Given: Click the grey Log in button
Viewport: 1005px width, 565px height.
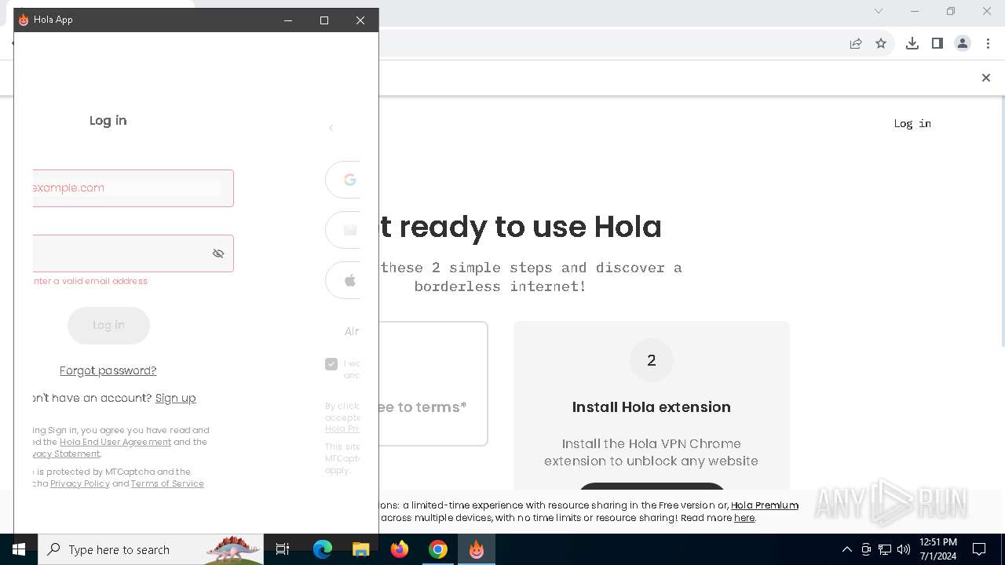Looking at the screenshot, I should 108,325.
